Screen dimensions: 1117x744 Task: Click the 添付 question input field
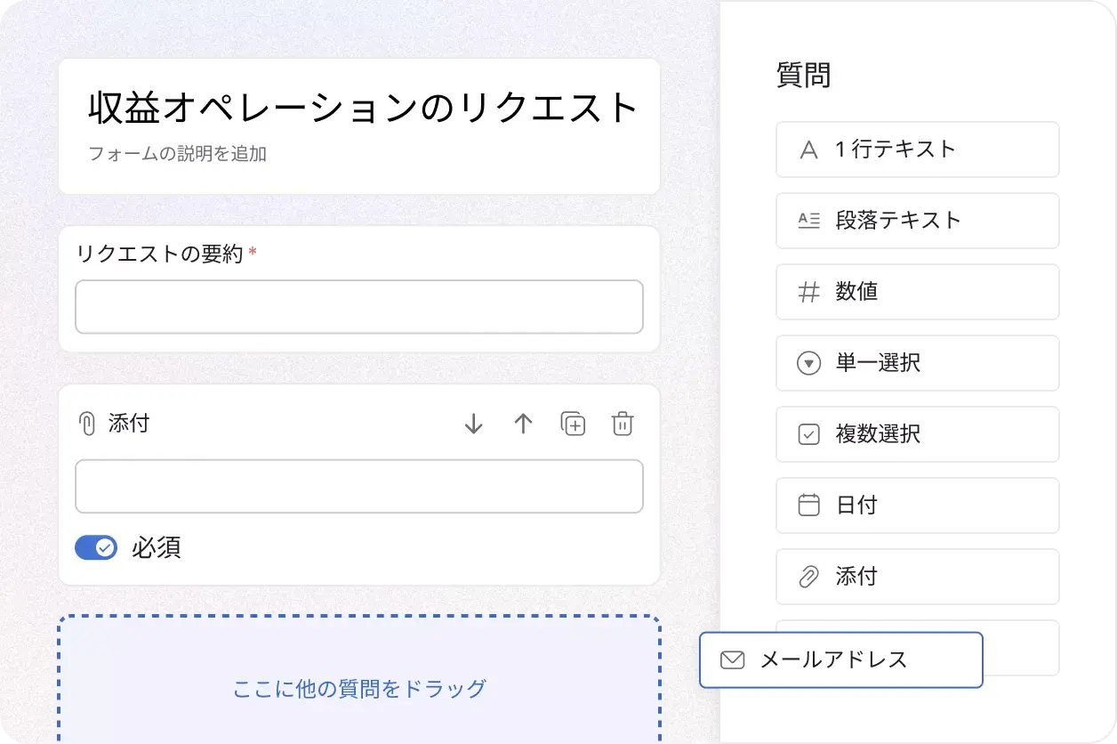(x=359, y=486)
